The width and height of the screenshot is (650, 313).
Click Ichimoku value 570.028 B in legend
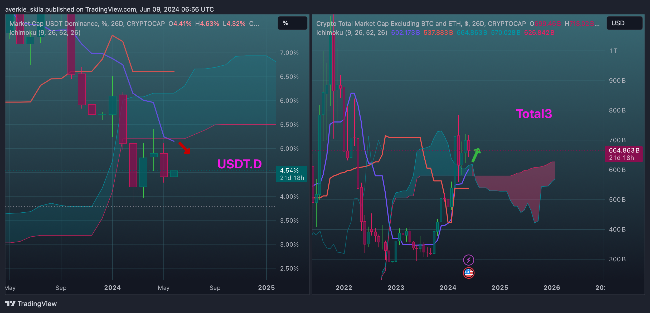click(x=506, y=33)
